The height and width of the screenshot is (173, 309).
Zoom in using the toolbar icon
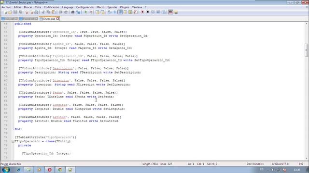pyautogui.click(x=85, y=12)
